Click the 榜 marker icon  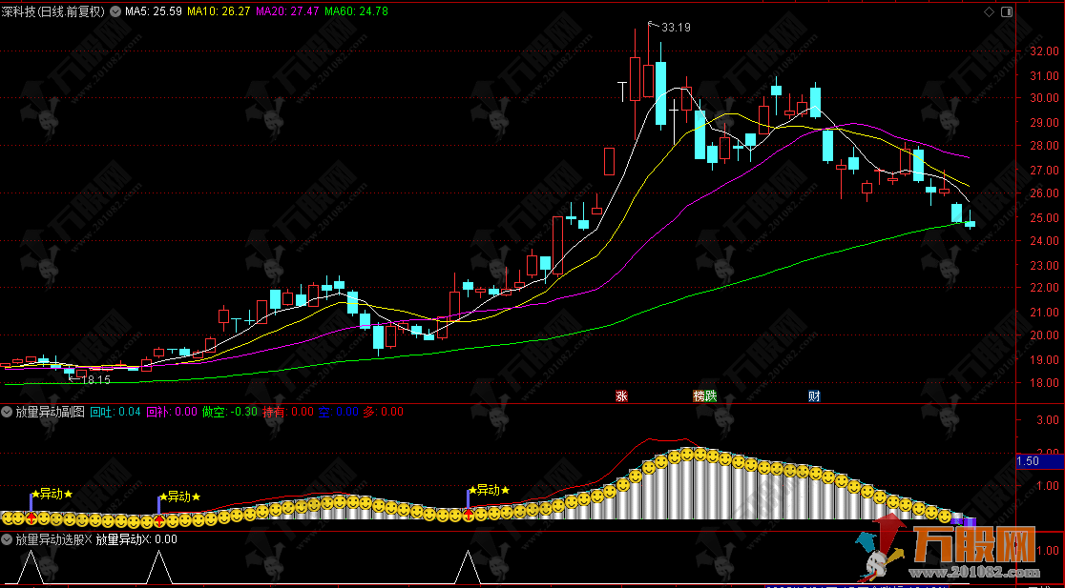[699, 395]
